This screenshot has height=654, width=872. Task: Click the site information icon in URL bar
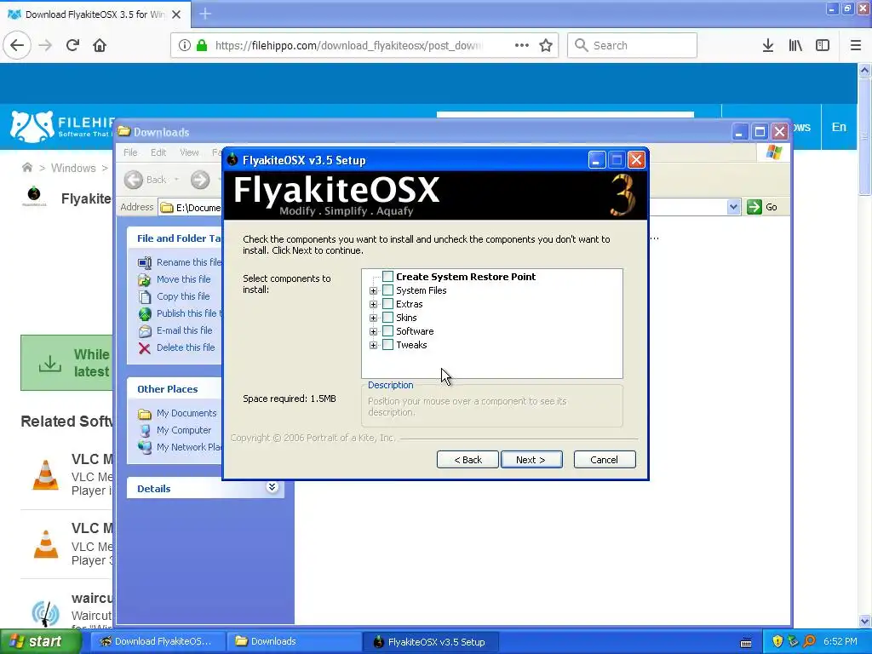point(185,45)
